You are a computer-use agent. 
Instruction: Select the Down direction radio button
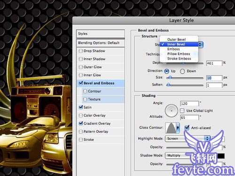pos(182,71)
